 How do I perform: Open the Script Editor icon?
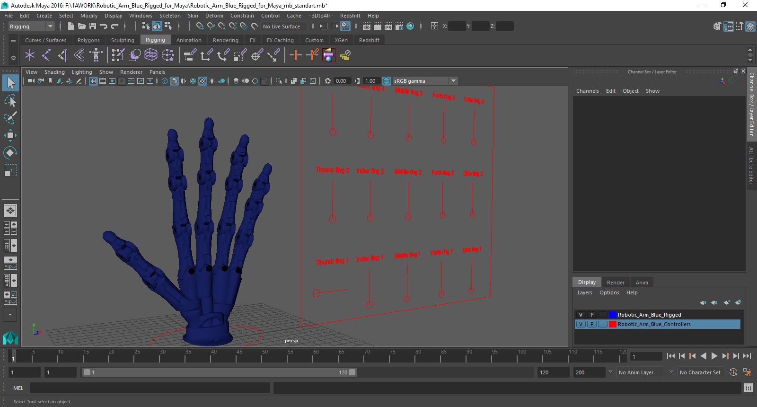pos(748,388)
